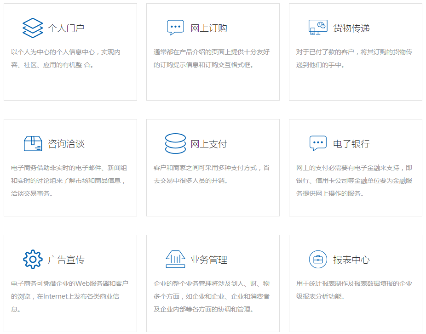426x334 pixels.
Task: Go to the 业务管理 title
Action: pyautogui.click(x=209, y=260)
